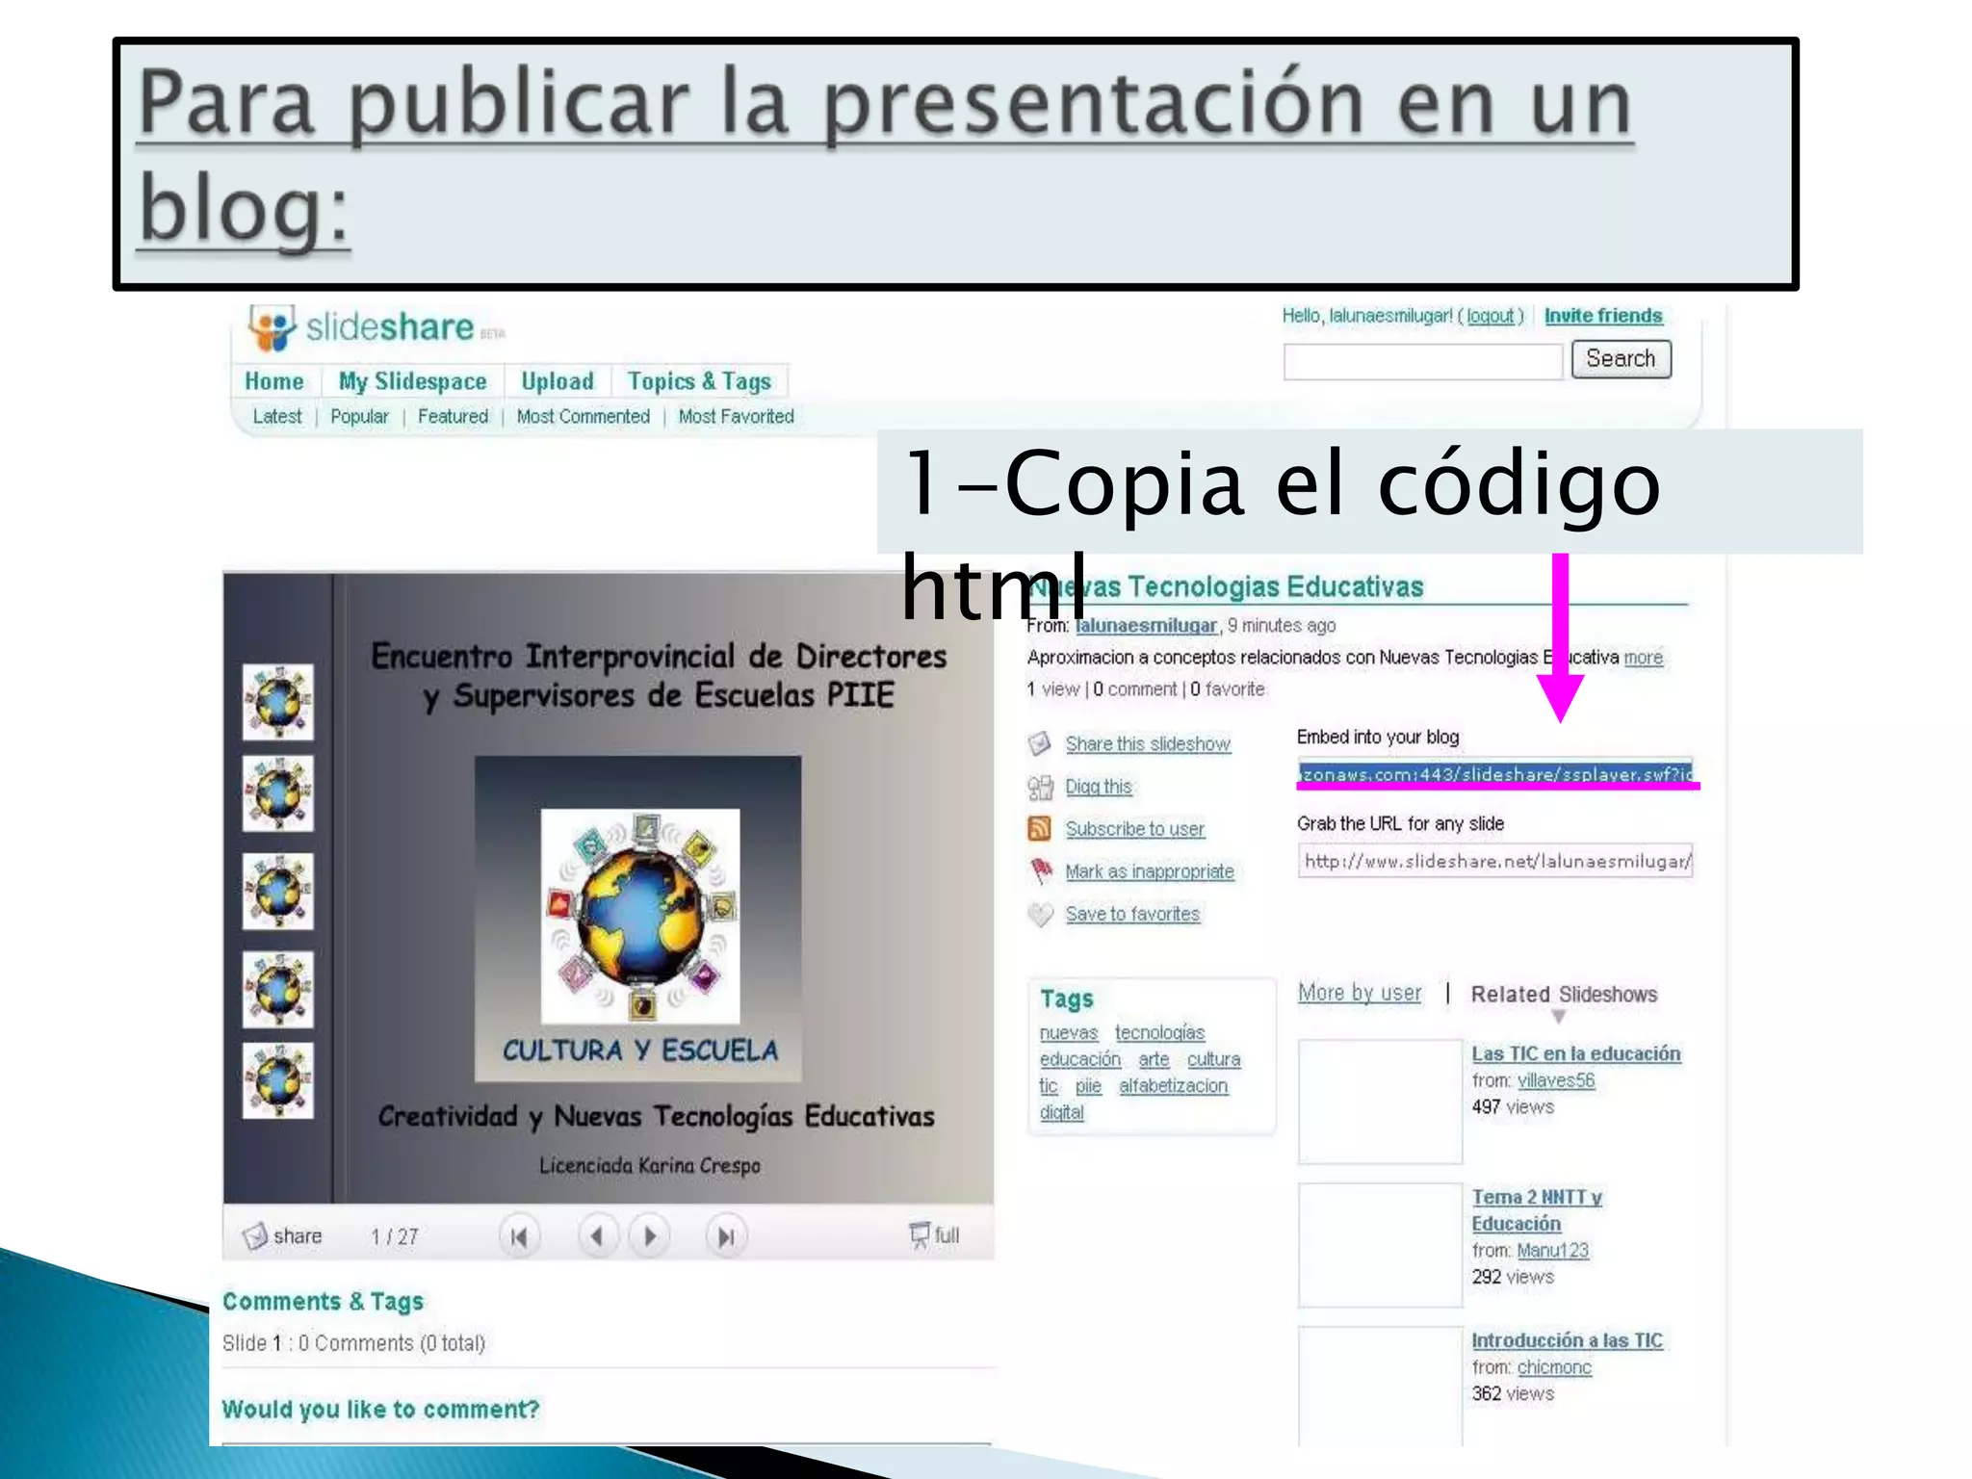Screen dimensions: 1972x1479
Task: Click the 'more' description link
Action: click(1643, 658)
